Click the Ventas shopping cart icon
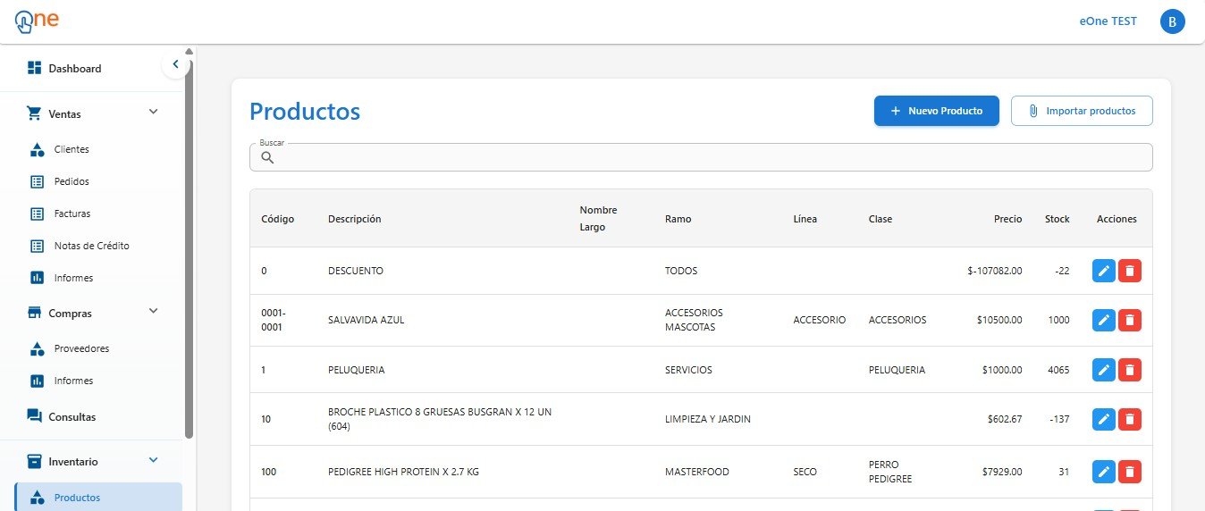Viewport: 1205px width, 511px height. [x=35, y=113]
